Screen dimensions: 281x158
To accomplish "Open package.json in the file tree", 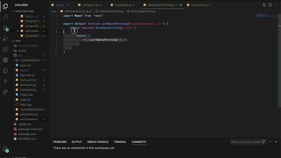I will pyautogui.click(x=27, y=134).
